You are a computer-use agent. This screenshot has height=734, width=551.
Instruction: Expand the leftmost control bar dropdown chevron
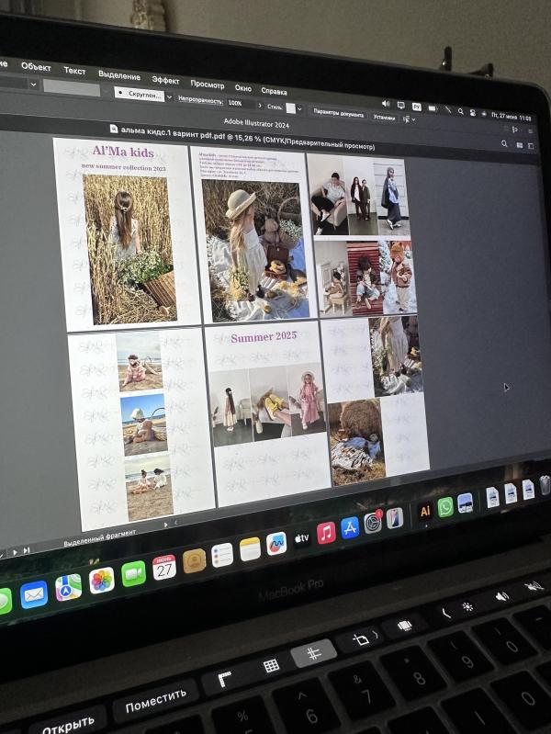click(x=33, y=85)
